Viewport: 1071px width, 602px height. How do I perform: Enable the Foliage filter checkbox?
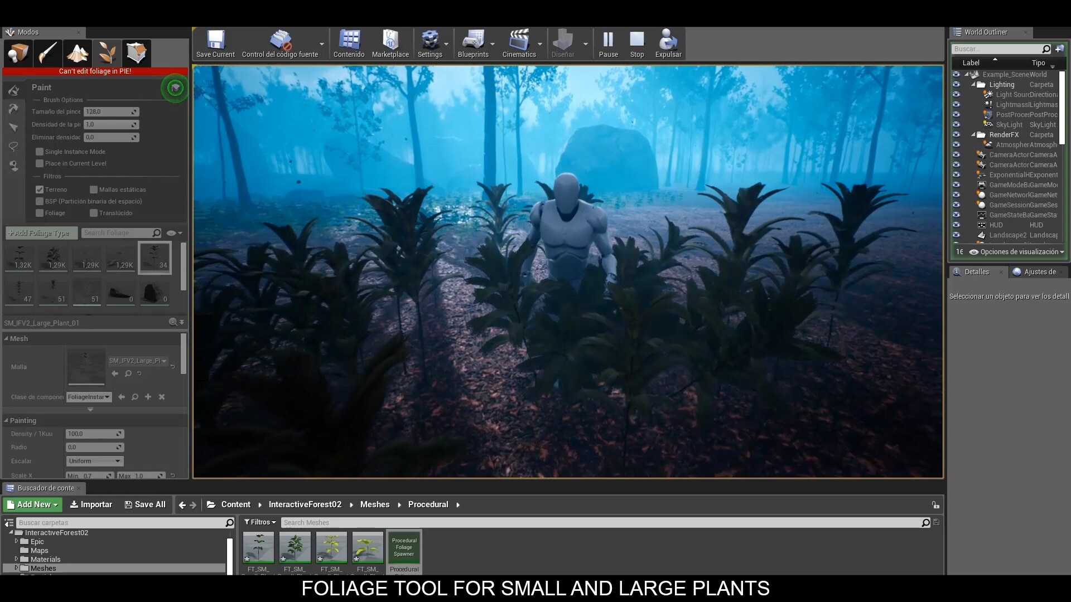(x=39, y=213)
